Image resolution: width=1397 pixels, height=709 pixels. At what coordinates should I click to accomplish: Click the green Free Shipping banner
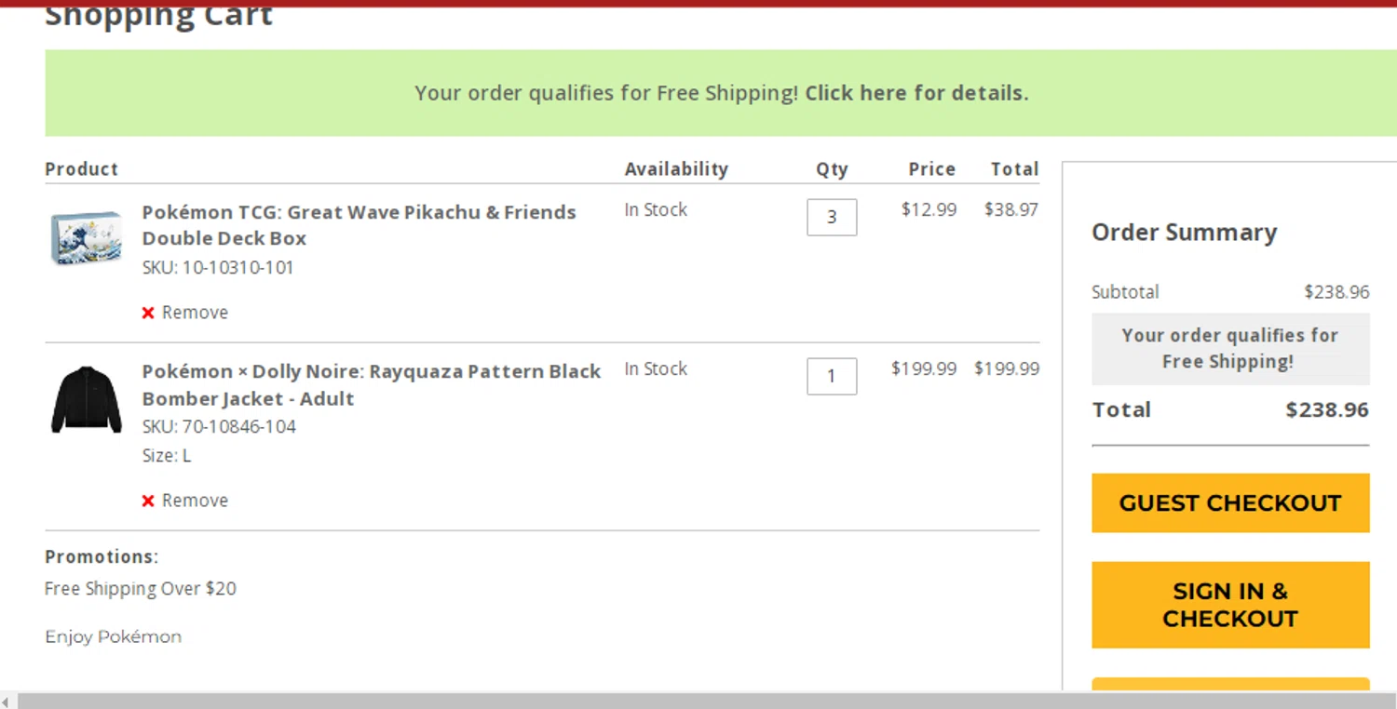(x=279, y=93)
